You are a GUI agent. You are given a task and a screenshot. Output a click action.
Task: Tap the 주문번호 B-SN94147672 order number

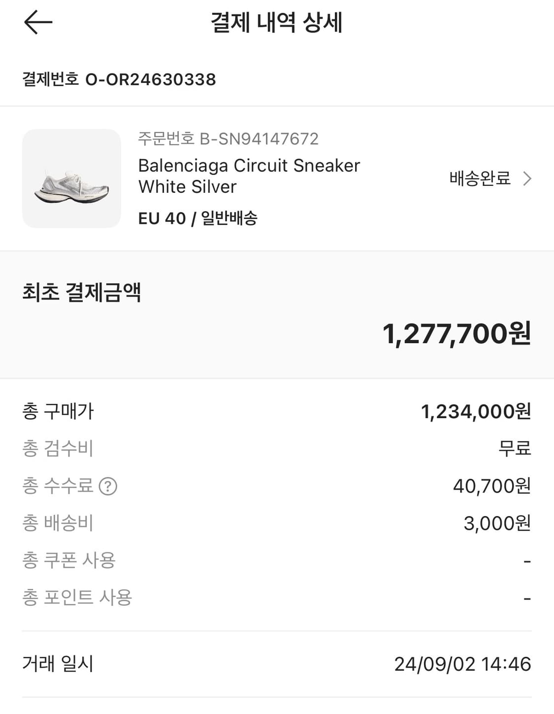click(x=228, y=139)
